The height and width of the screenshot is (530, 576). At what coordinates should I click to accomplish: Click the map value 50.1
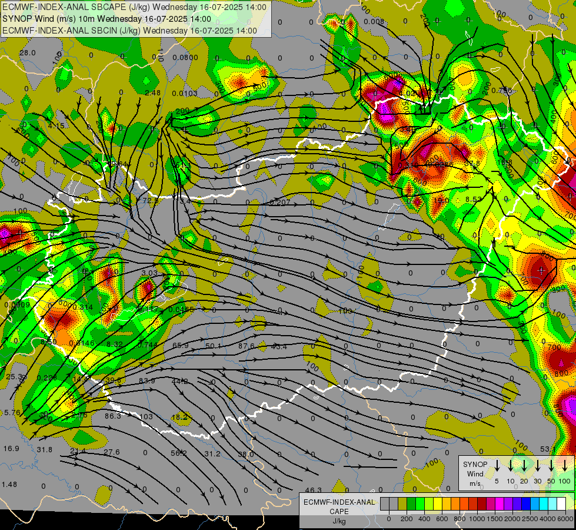pos(214,346)
